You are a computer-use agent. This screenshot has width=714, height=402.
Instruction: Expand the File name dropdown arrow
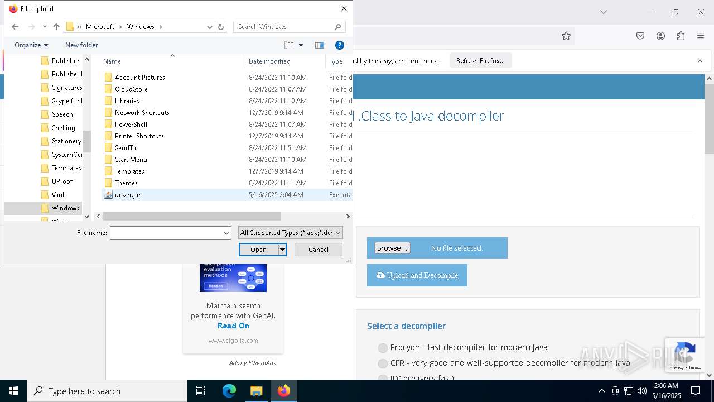pyautogui.click(x=226, y=233)
